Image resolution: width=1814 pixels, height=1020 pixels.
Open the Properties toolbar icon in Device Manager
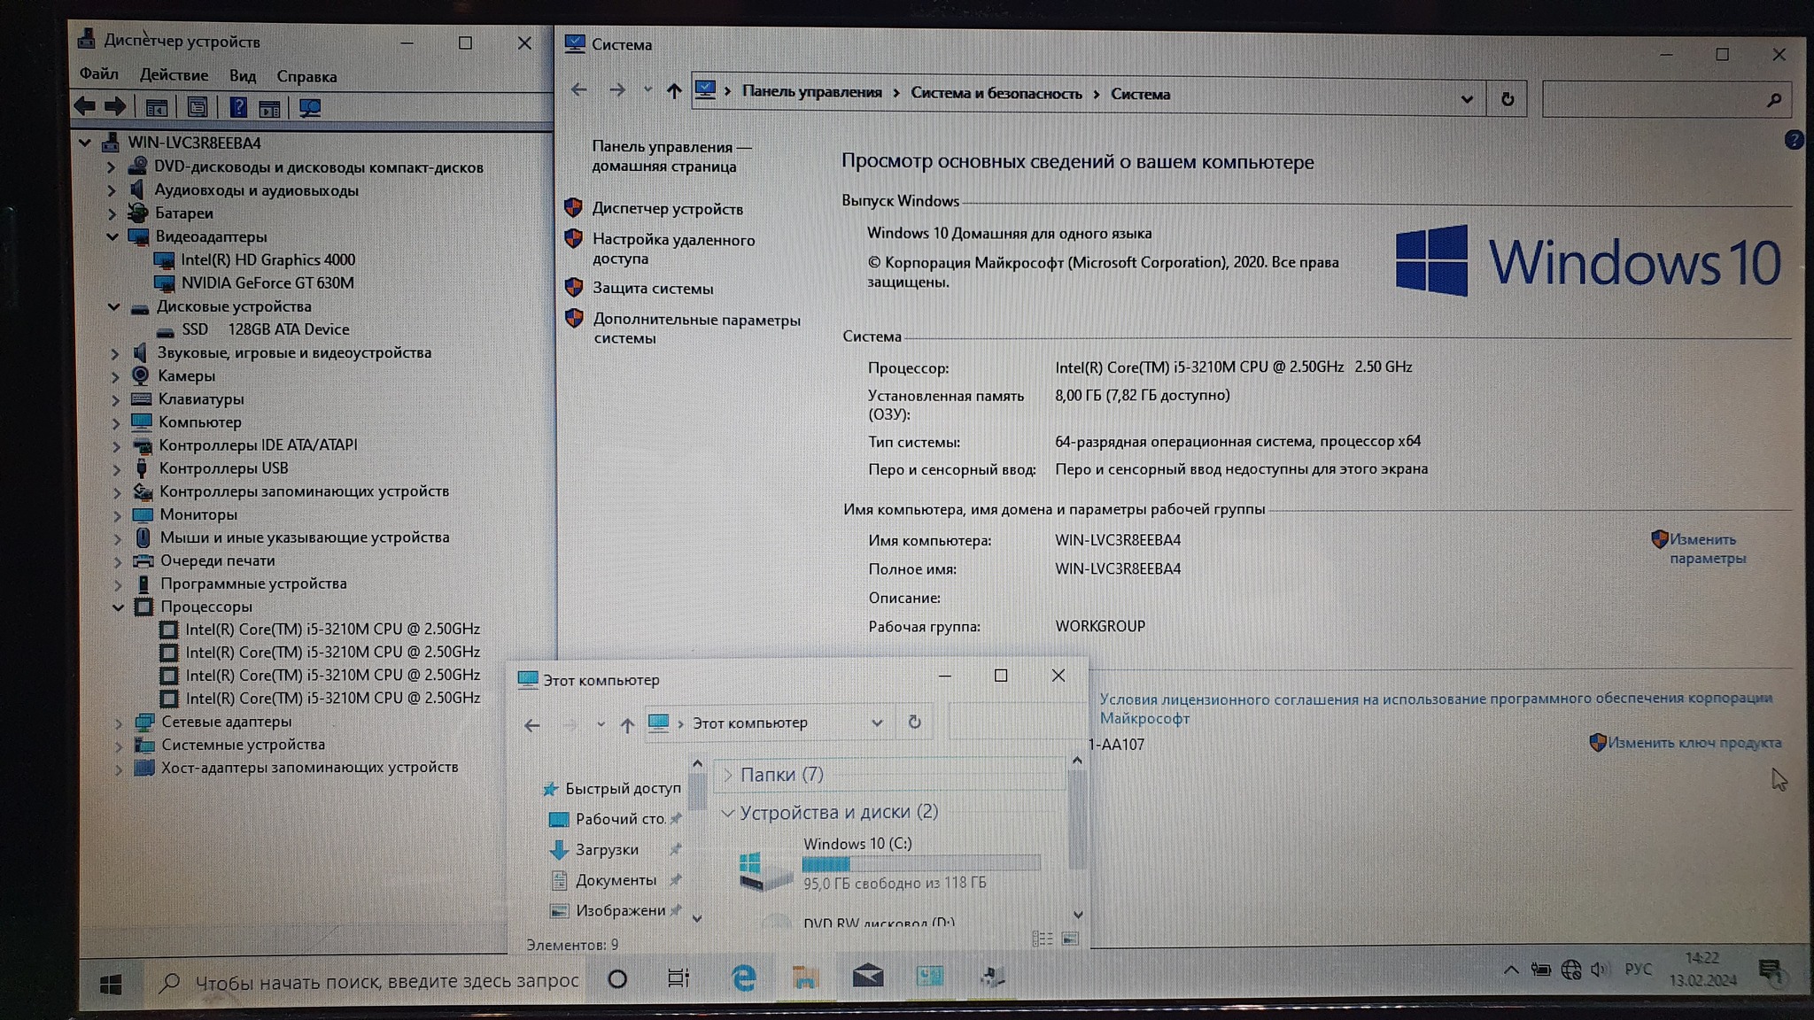(x=197, y=108)
